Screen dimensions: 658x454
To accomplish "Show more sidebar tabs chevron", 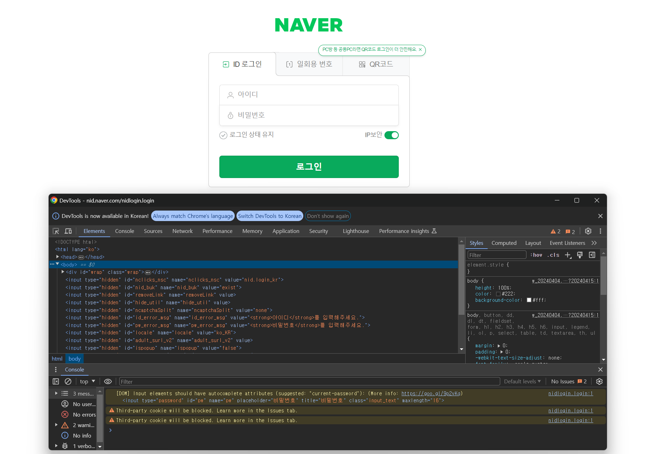I will coord(594,243).
